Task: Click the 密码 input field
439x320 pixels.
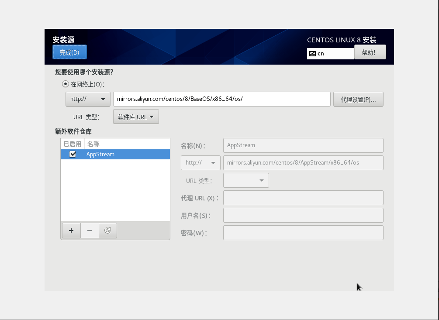Action: pos(303,233)
